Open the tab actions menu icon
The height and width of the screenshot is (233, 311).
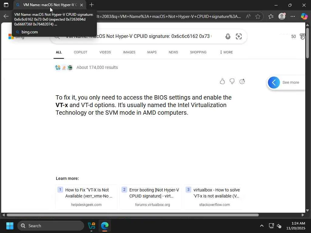coord(6,5)
